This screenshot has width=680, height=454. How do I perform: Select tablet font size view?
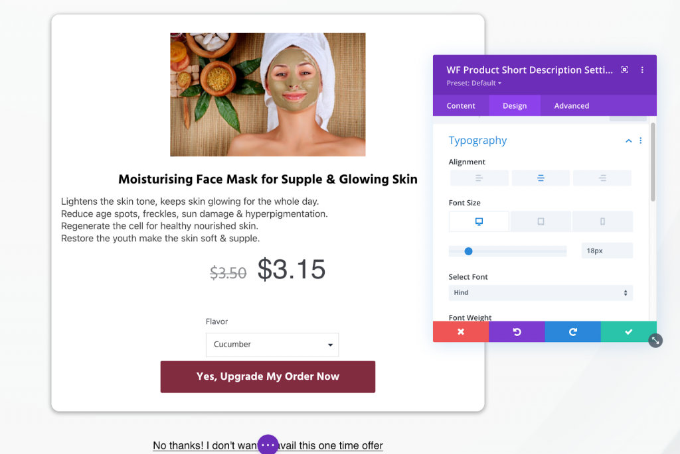[x=541, y=221]
